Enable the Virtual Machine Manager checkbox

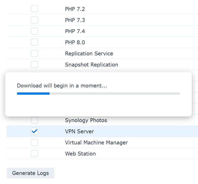(34, 142)
